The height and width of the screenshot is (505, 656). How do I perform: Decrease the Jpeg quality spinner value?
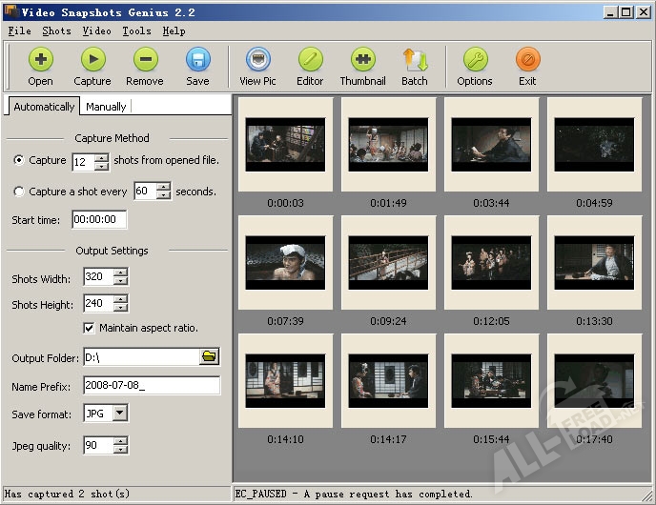pos(120,450)
